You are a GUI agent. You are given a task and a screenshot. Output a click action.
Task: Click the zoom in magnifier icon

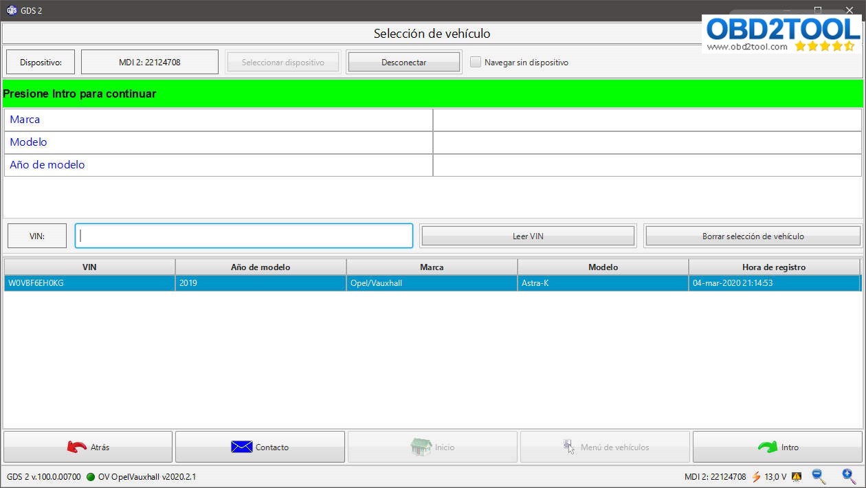[x=850, y=476]
